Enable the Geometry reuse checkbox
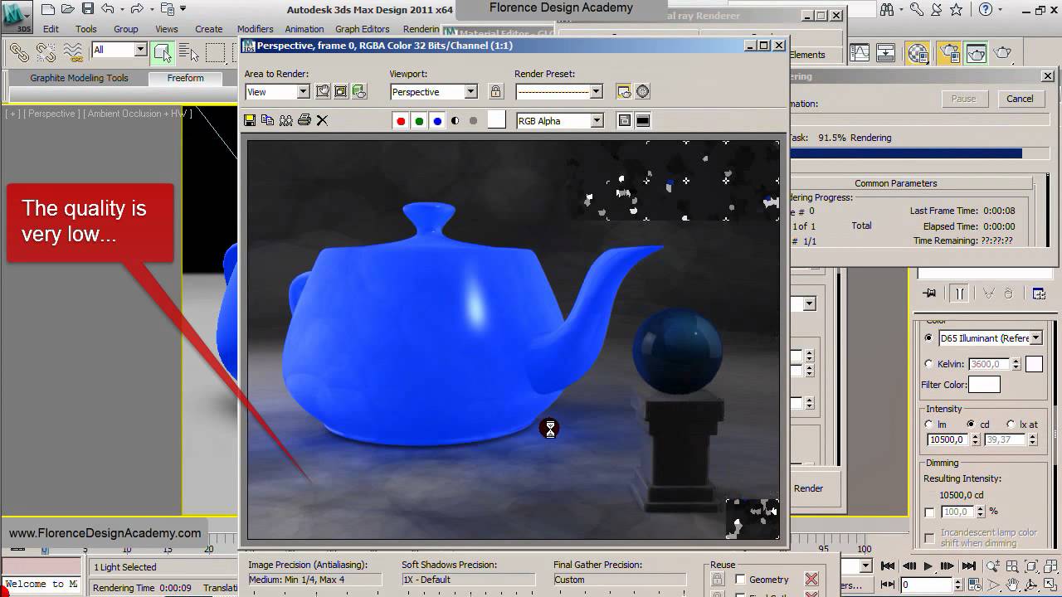This screenshot has width=1062, height=597. coord(741,580)
